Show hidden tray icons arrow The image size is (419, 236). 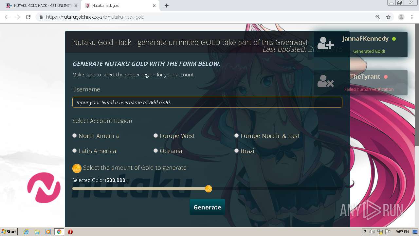[x=365, y=232]
